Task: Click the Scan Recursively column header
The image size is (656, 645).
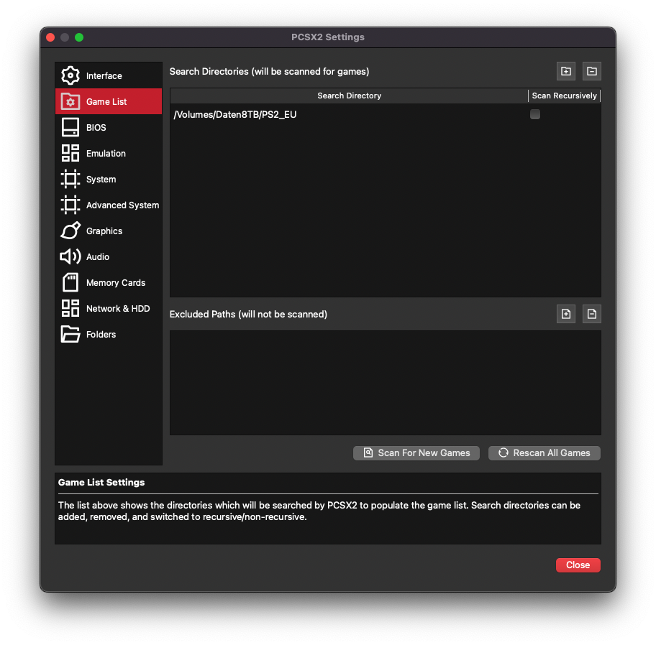Action: 564,96
